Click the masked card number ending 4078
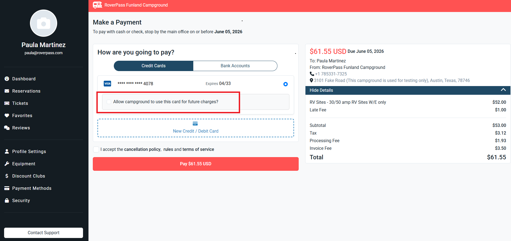The width and height of the screenshot is (511, 241). tap(135, 84)
